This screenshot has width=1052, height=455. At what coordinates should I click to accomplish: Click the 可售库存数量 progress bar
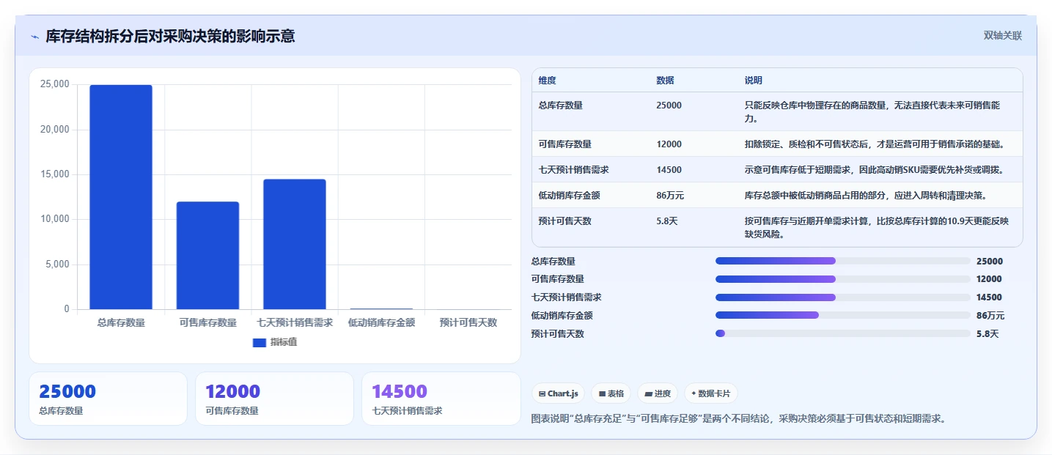point(842,279)
